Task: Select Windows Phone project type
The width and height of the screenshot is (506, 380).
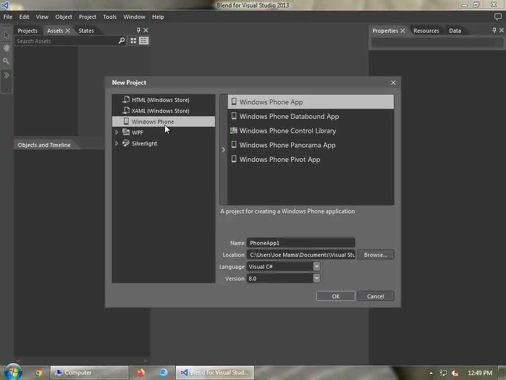Action: click(x=163, y=122)
